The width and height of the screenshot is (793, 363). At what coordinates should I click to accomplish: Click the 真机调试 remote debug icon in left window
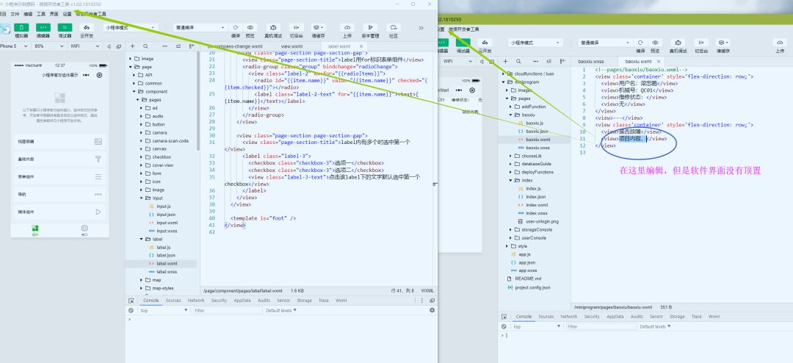(273, 27)
